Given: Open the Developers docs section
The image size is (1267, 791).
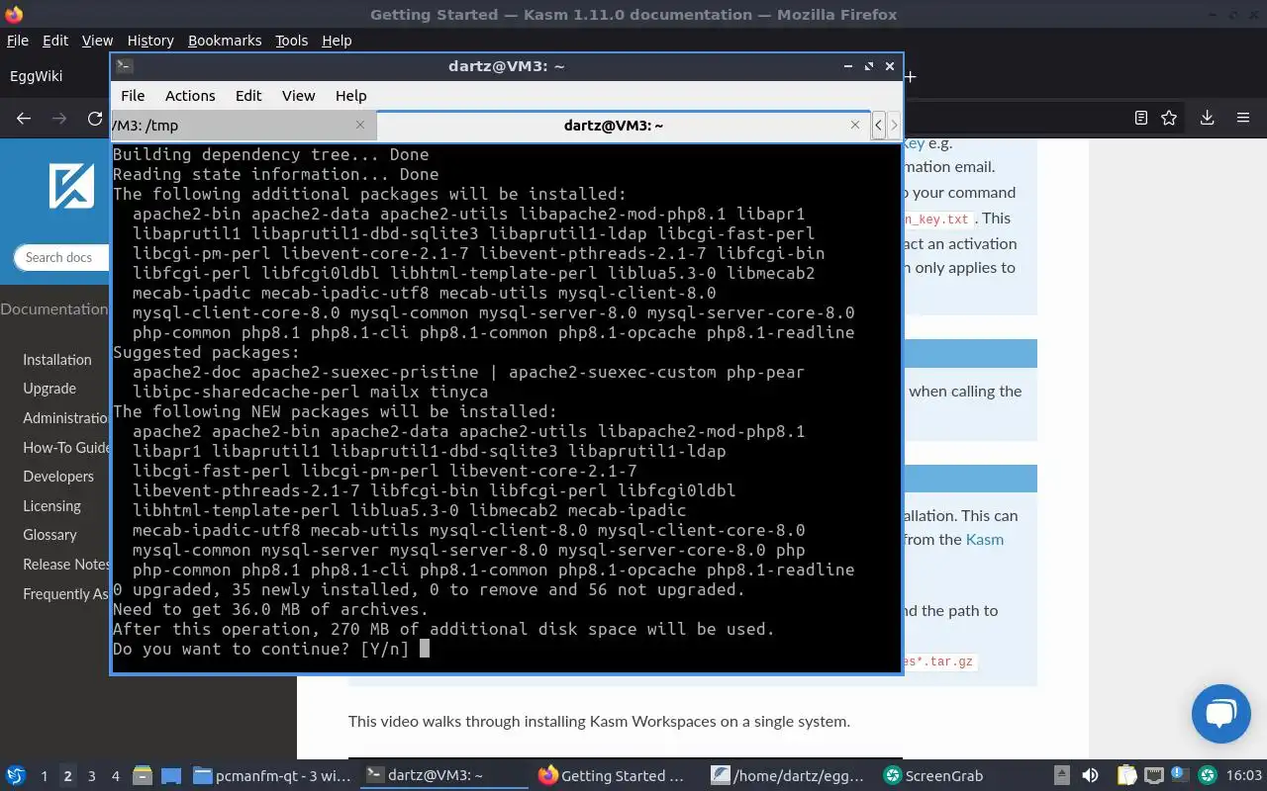Looking at the screenshot, I should click(x=58, y=477).
